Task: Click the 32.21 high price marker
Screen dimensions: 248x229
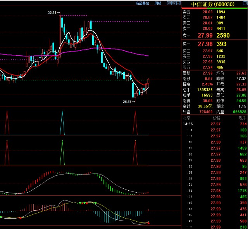Action: [53, 13]
